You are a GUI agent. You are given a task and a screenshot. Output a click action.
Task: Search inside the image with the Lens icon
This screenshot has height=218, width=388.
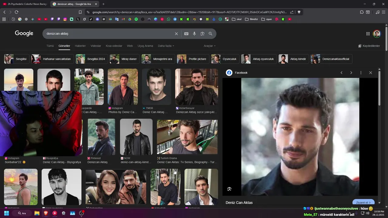pyautogui.click(x=229, y=189)
